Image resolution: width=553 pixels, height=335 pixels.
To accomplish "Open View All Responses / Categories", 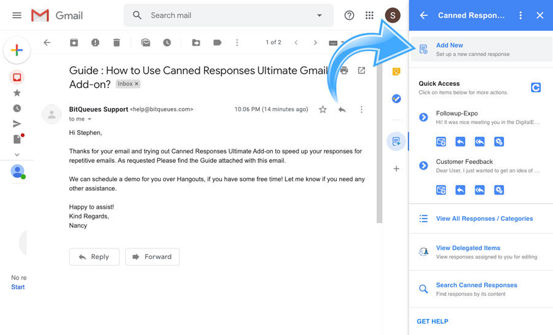I will 484,218.
